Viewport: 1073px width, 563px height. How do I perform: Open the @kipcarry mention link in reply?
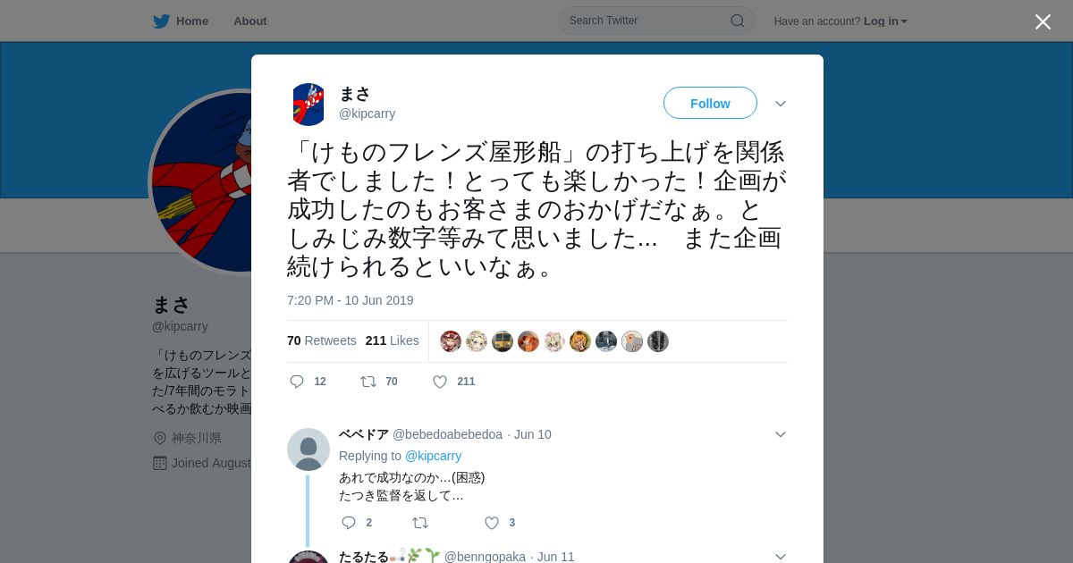tap(433, 456)
